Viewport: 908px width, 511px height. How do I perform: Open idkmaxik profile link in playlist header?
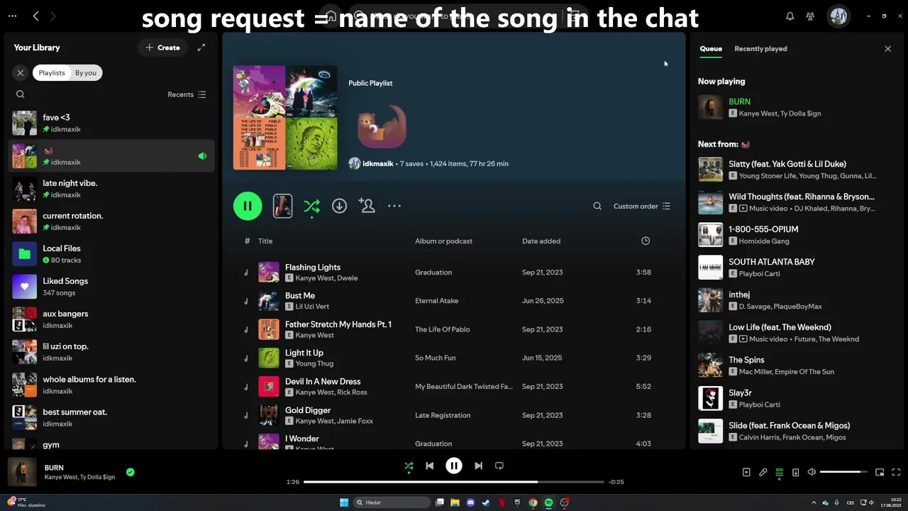377,163
